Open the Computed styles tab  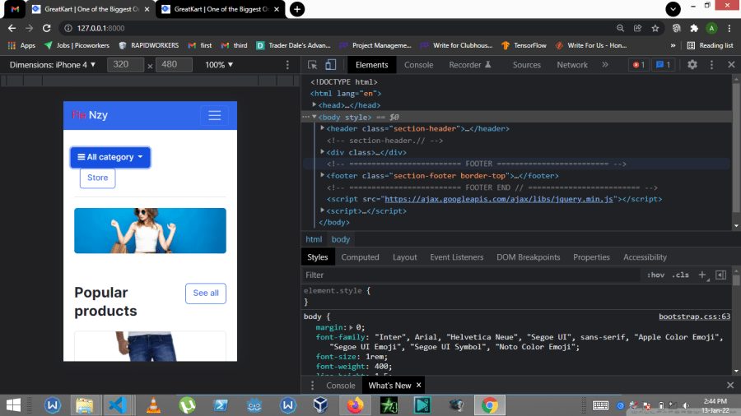360,257
